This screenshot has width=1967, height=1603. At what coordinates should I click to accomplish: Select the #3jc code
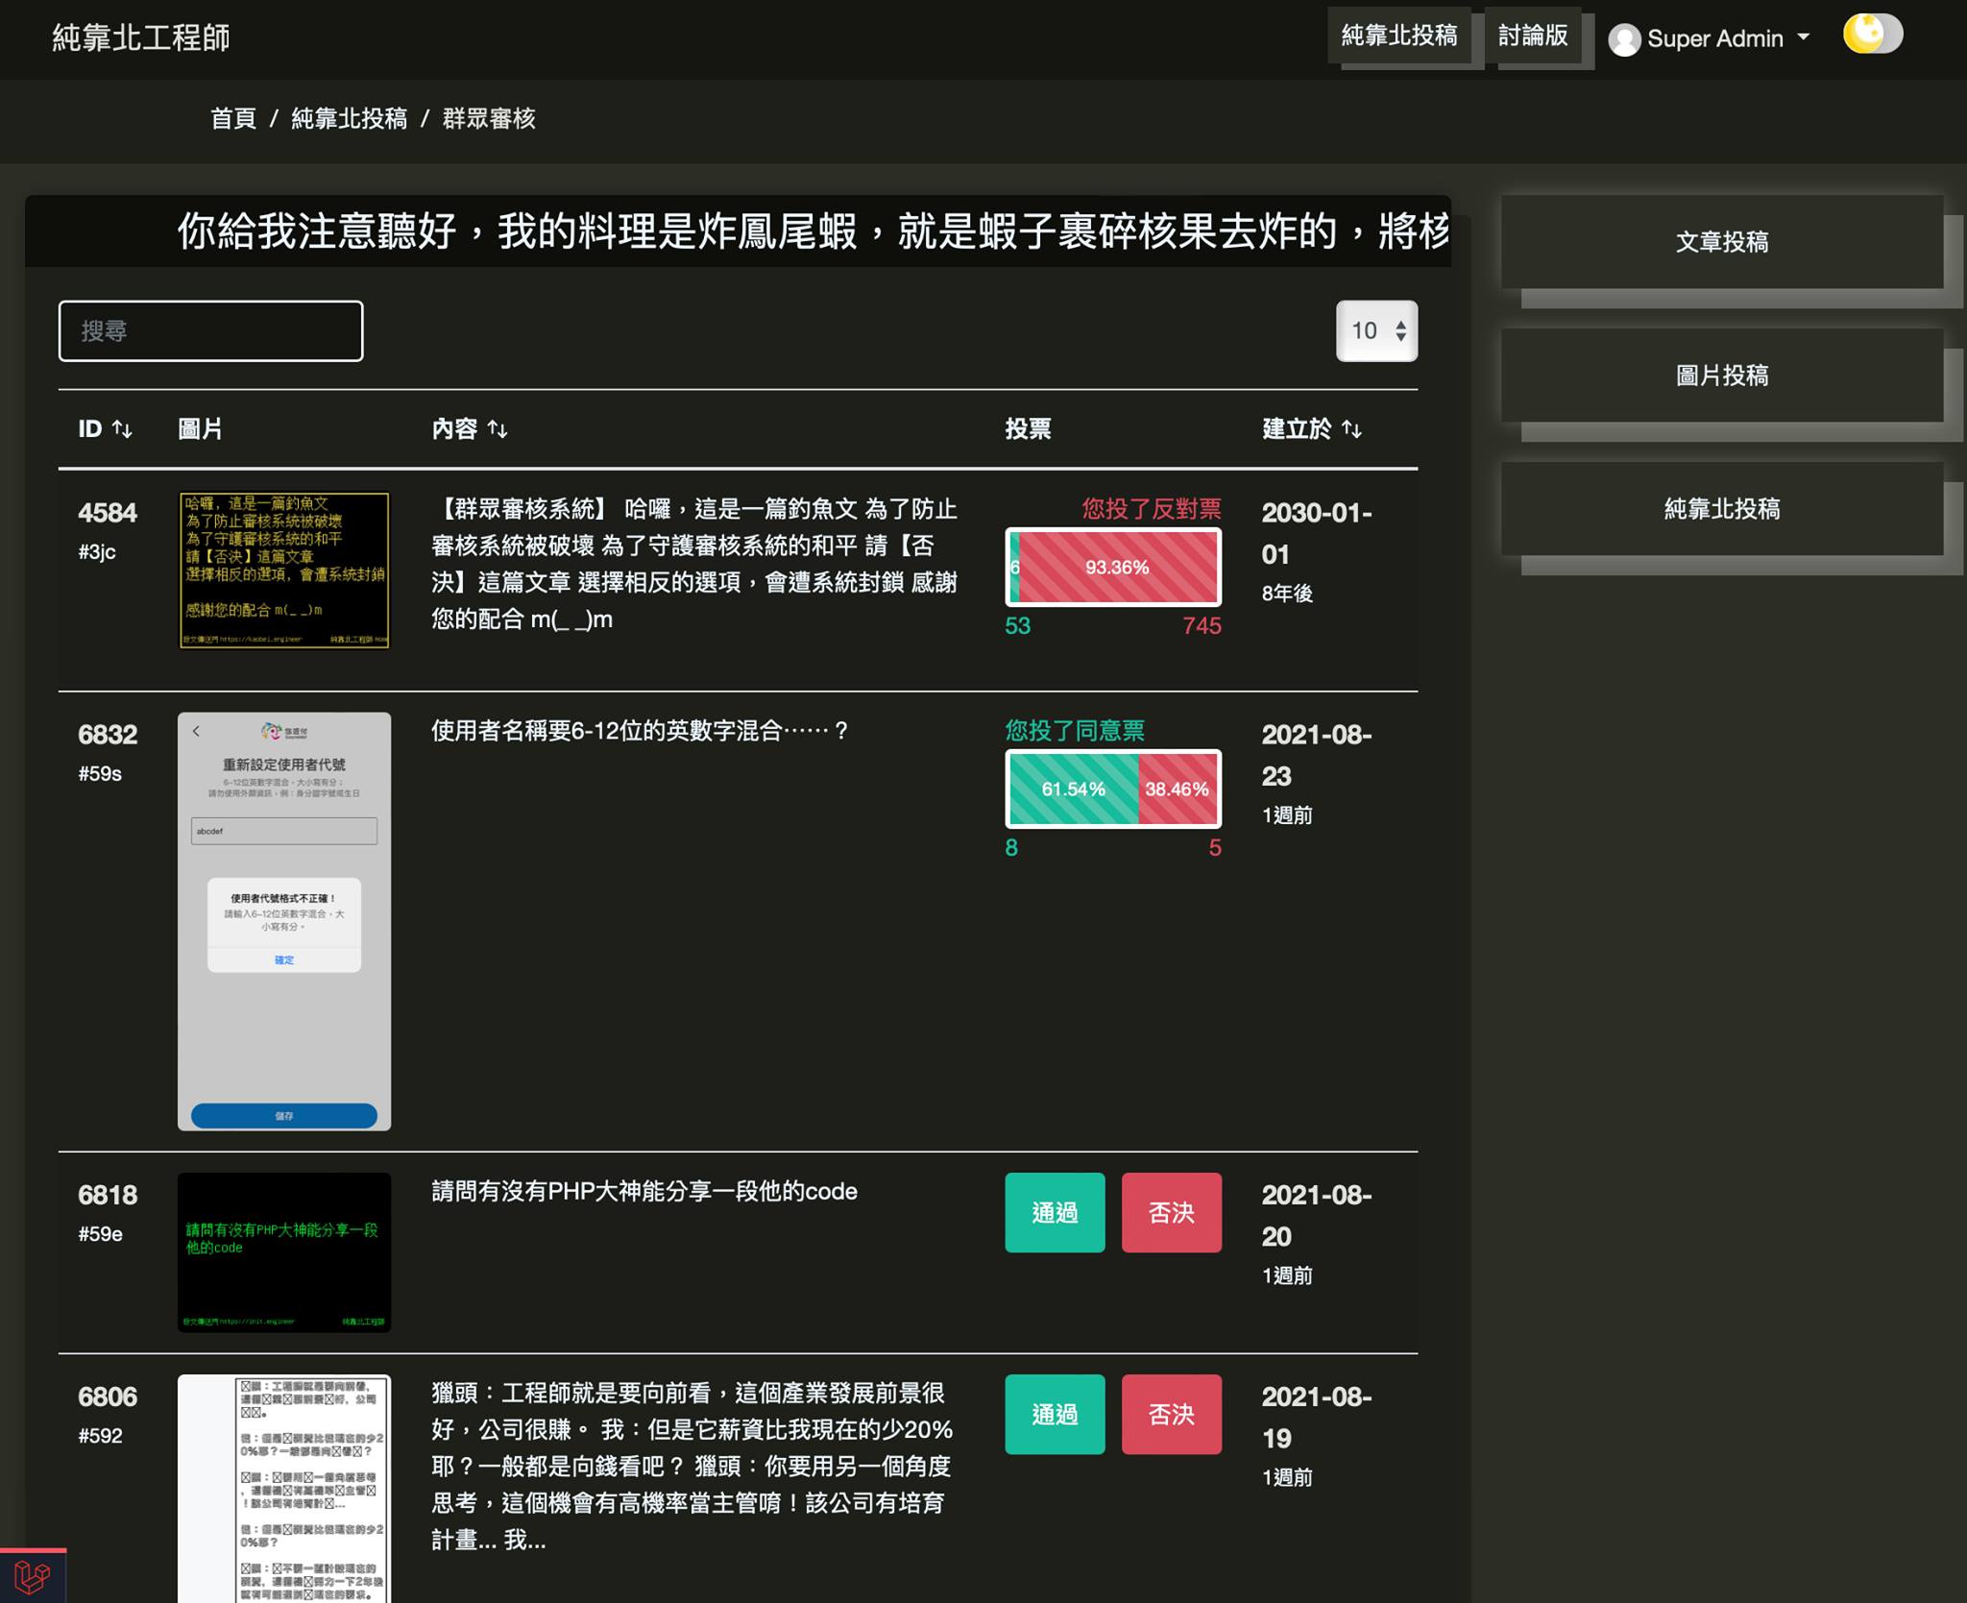97,552
